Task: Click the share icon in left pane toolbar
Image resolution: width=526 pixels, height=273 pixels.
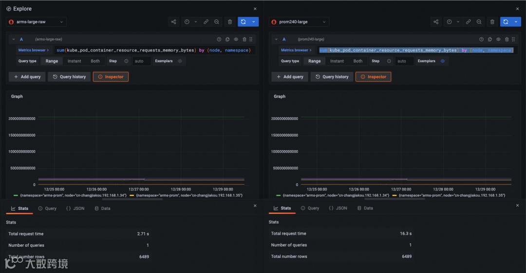Action: tap(173, 22)
